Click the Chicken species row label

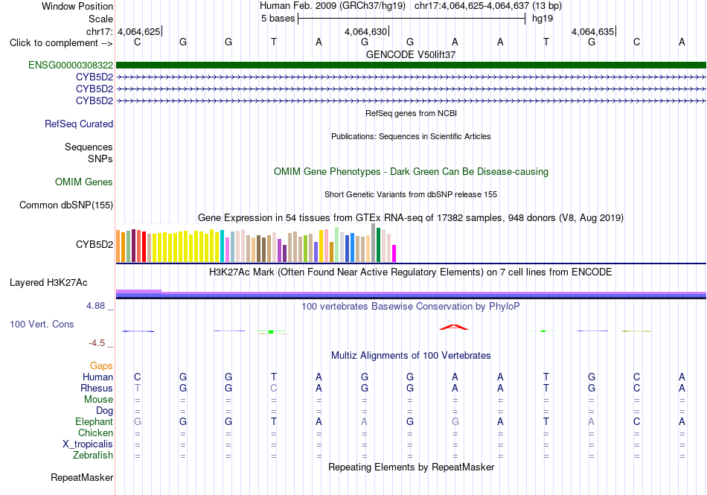[x=95, y=432]
